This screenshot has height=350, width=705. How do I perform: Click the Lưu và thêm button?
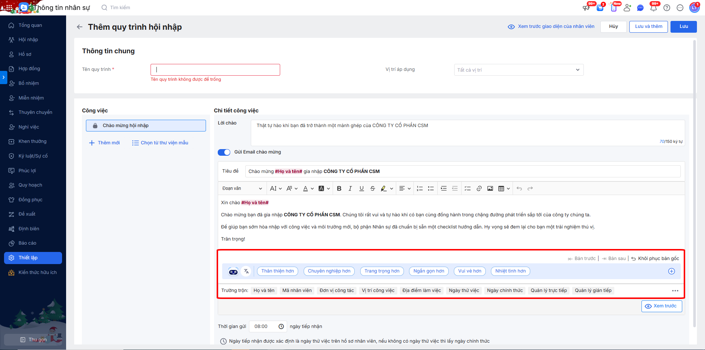pos(648,26)
